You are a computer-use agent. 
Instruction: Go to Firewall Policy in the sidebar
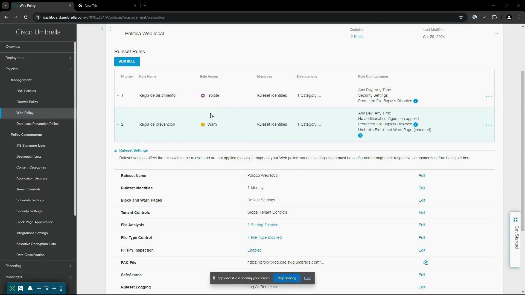[x=27, y=102]
